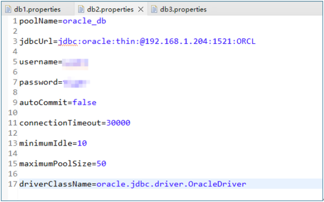
Task: Click the poolName property key
Action: point(38,21)
